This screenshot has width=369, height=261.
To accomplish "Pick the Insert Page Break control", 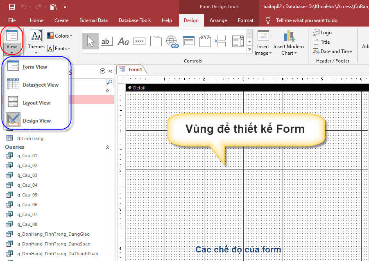I will tap(221, 41).
